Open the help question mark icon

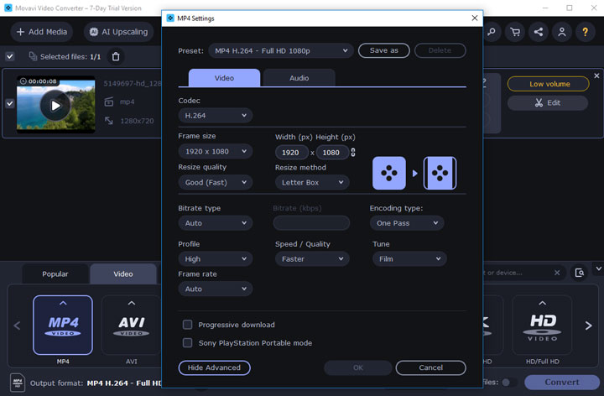pyautogui.click(x=586, y=32)
